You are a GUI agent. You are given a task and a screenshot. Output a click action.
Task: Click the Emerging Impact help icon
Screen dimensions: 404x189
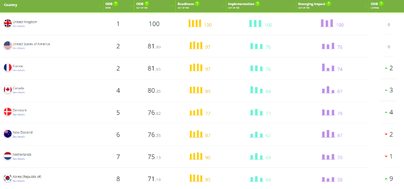(329, 4)
